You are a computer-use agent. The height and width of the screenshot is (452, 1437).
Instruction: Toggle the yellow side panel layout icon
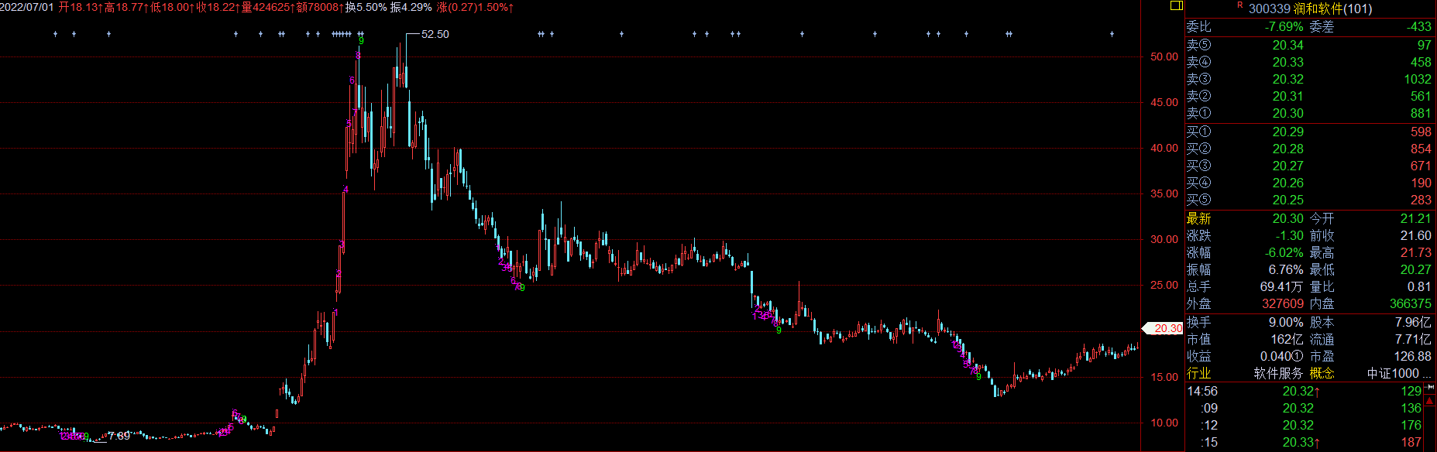pos(1176,6)
